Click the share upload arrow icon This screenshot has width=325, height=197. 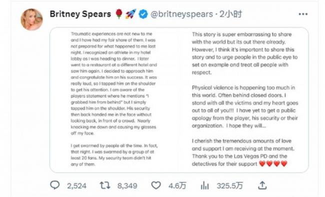(x=262, y=185)
